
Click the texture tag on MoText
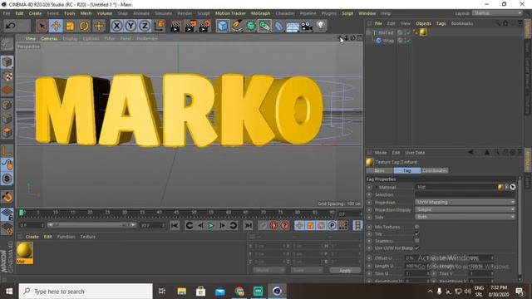tap(423, 32)
